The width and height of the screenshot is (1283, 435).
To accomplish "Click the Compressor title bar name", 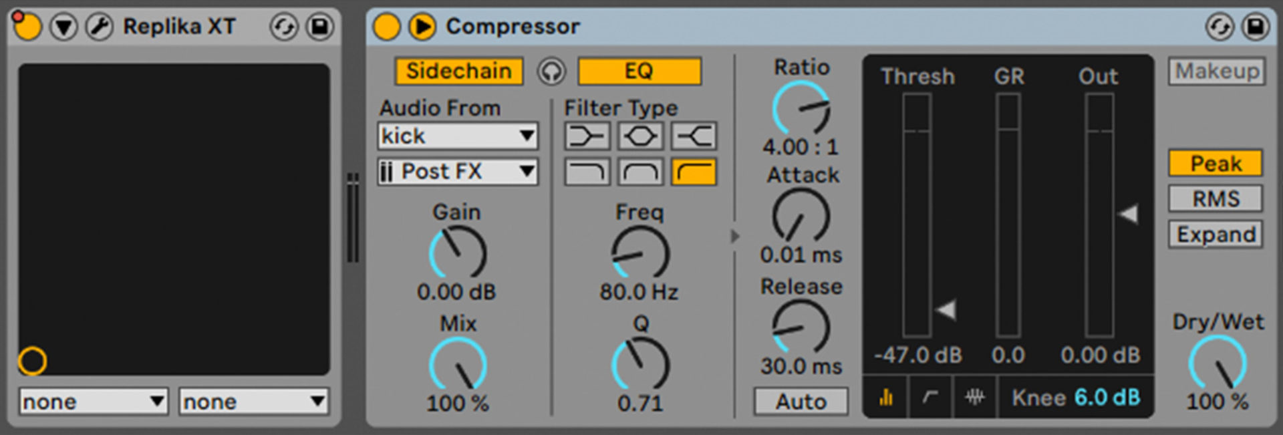I will click(x=513, y=27).
